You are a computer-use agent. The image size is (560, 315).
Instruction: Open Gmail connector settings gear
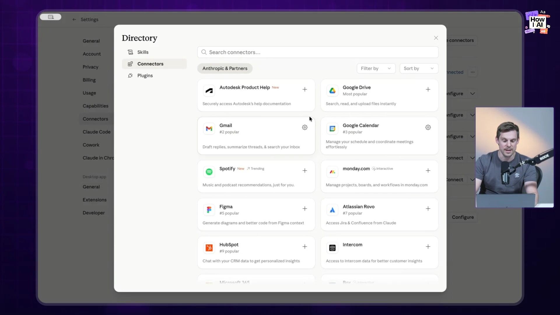click(x=304, y=127)
